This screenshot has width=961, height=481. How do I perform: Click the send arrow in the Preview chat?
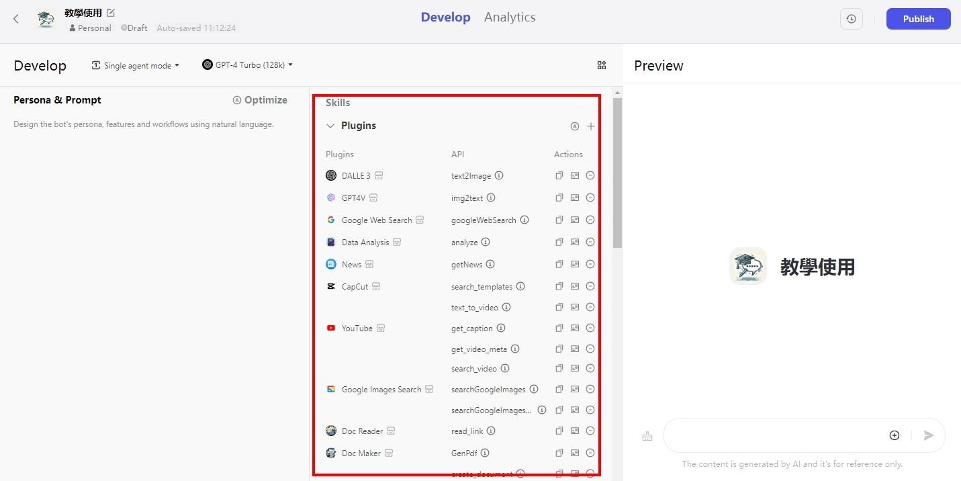click(928, 435)
